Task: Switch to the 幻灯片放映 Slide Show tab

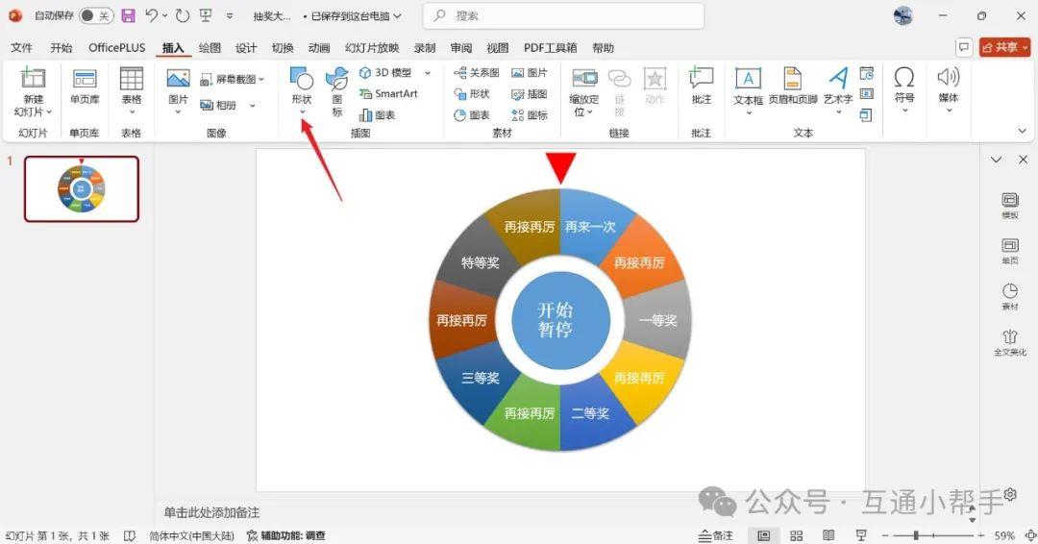Action: 371,48
